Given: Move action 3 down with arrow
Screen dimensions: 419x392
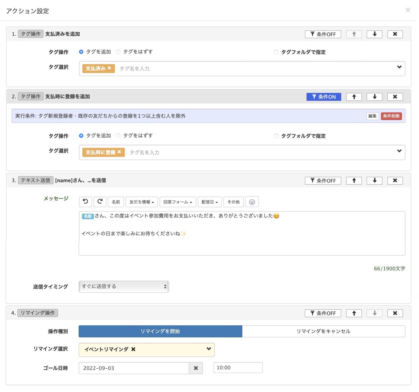Looking at the screenshot, I should (x=374, y=181).
